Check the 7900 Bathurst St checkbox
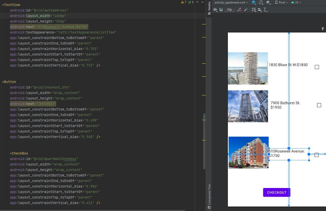This screenshot has height=211, width=326. 319,105
